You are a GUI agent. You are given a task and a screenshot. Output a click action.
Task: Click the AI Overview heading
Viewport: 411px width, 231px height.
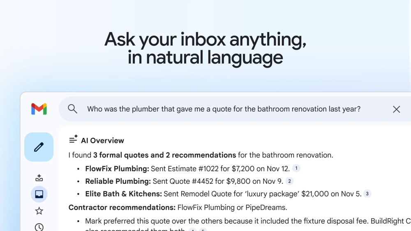(x=102, y=140)
